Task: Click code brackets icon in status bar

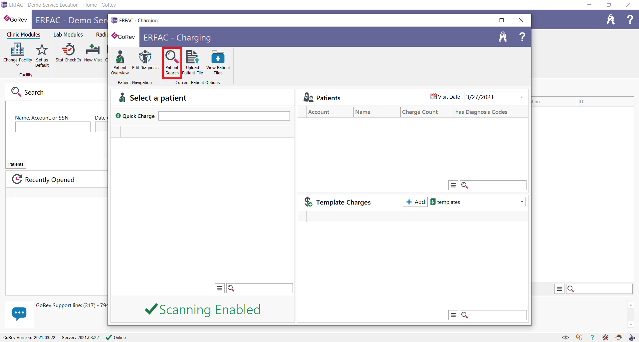Action: pos(565,337)
